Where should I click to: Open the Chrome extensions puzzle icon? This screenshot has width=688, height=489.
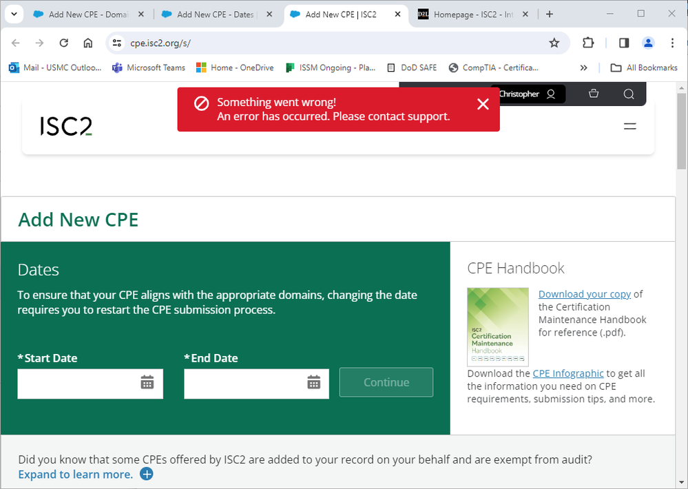(x=588, y=43)
